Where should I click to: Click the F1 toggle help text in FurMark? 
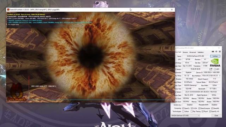pyautogui.click(x=13, y=24)
